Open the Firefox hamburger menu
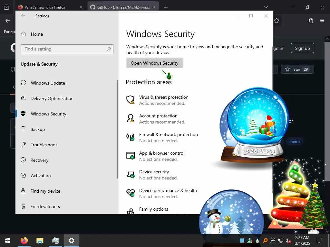 (322, 21)
